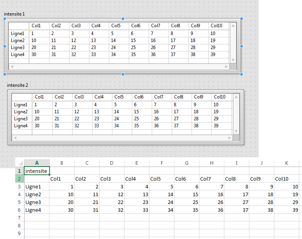Click the Excel select-all corner triangle

pyautogui.click(x=20, y=163)
